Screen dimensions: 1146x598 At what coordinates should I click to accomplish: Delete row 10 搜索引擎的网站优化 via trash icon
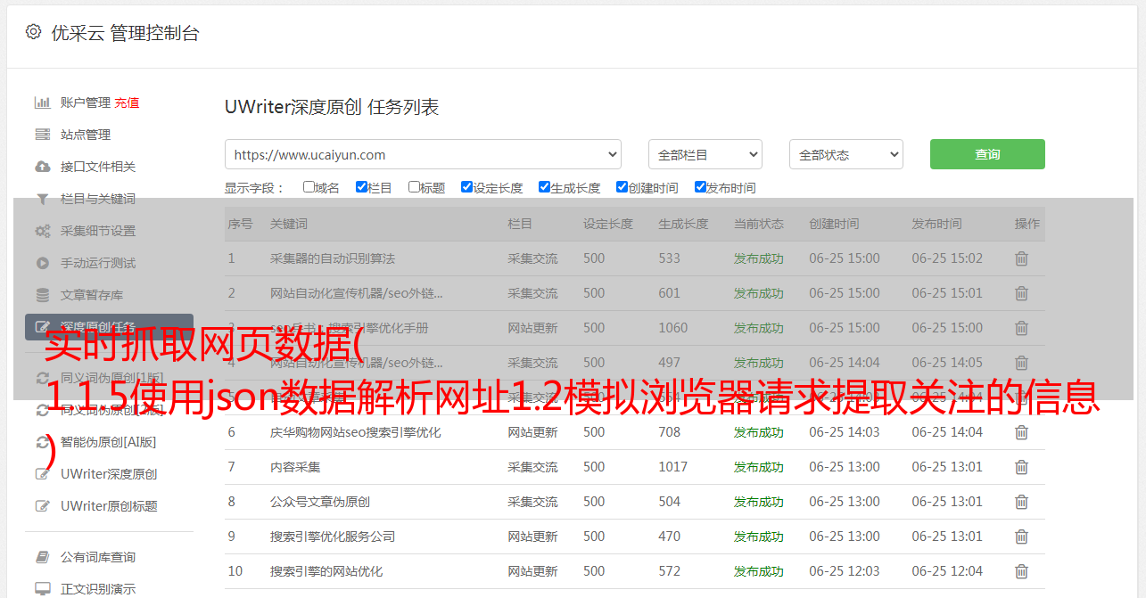1021,571
